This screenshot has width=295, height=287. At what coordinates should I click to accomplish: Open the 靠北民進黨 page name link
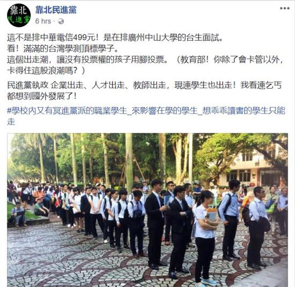point(56,10)
